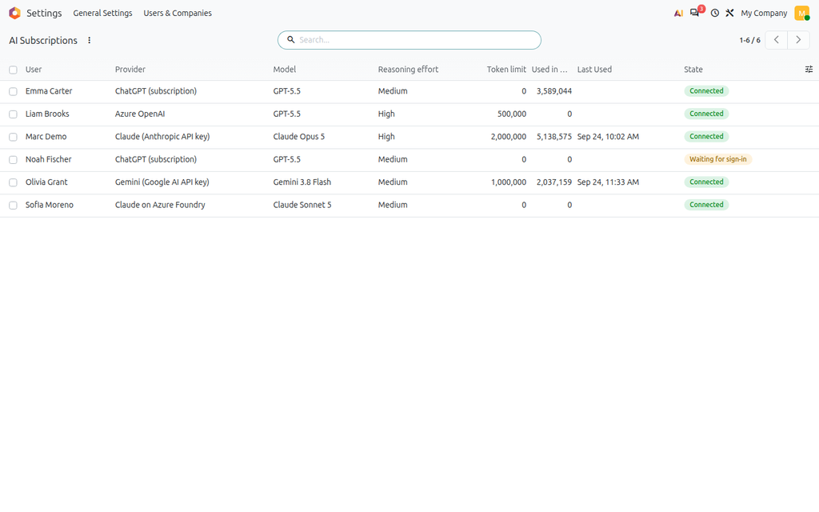Select the Emma Carter row checkbox
819x512 pixels.
[13, 91]
